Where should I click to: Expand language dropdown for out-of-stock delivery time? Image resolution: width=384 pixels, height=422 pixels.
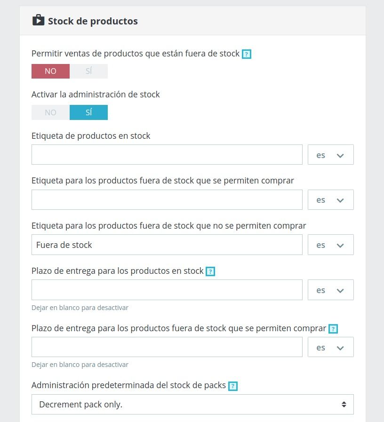[x=331, y=347]
